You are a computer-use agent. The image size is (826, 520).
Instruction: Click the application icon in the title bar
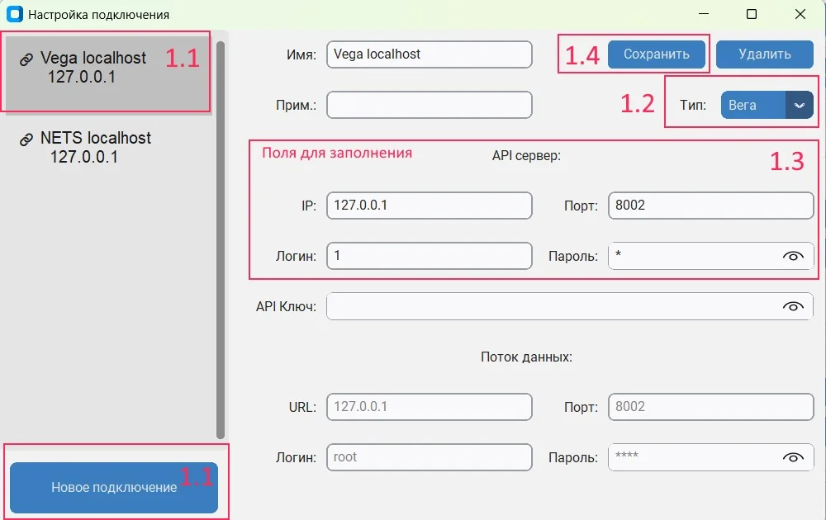(13, 14)
